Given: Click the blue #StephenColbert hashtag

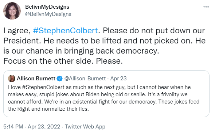Looking at the screenshot, I should 65,30.
